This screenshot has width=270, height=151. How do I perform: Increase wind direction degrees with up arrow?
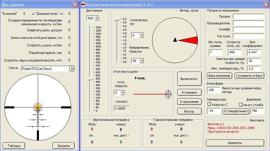[142, 60]
